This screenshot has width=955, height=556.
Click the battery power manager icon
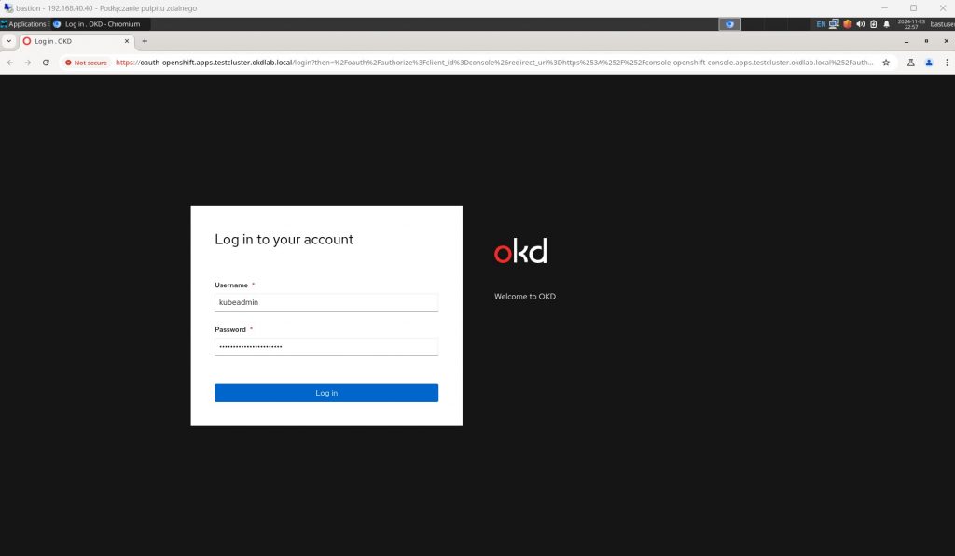[873, 24]
